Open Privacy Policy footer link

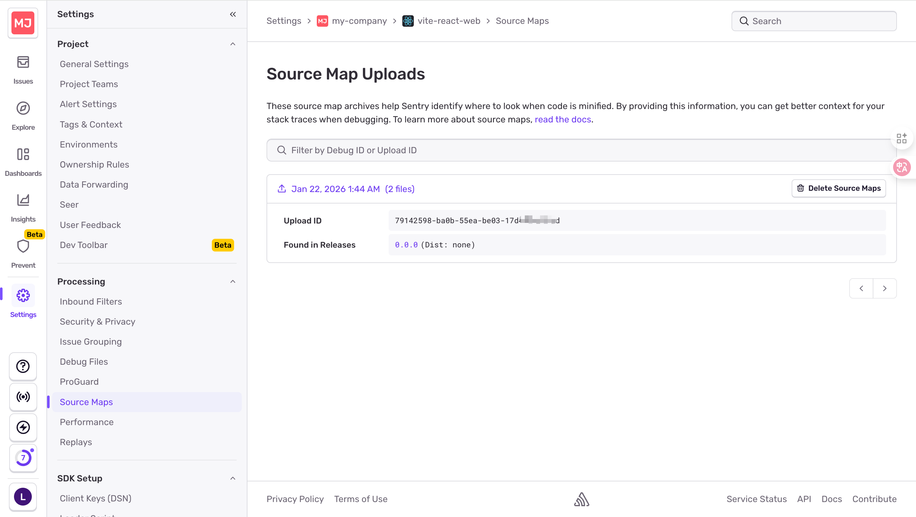point(295,499)
